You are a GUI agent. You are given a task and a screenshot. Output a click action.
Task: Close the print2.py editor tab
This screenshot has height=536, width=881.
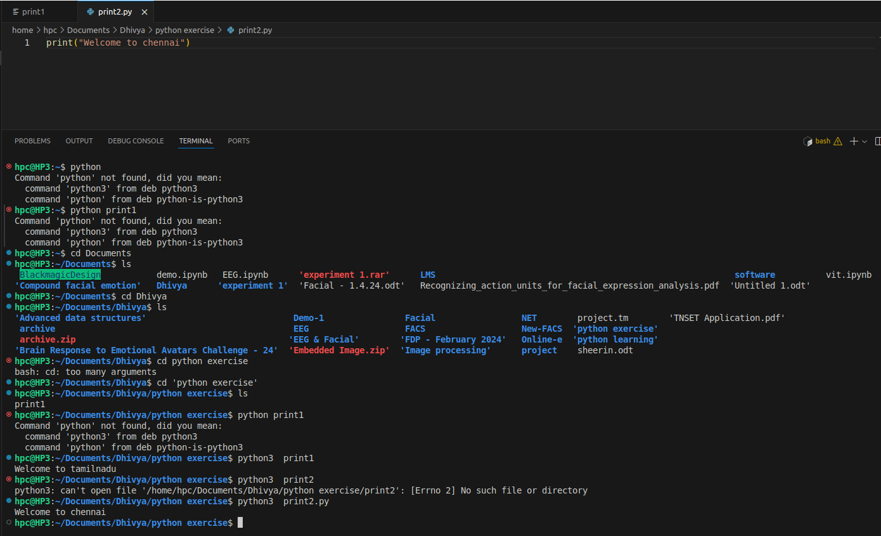145,12
